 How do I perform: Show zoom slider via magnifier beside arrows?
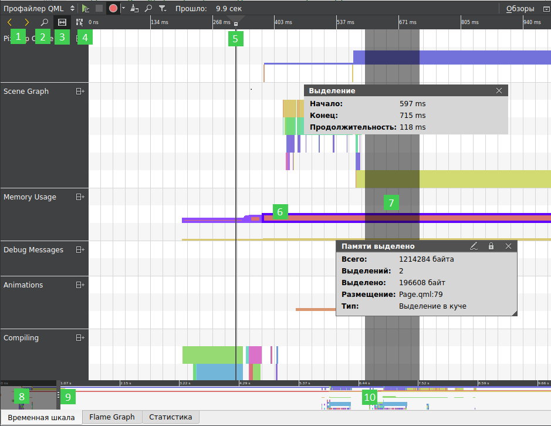(44, 22)
